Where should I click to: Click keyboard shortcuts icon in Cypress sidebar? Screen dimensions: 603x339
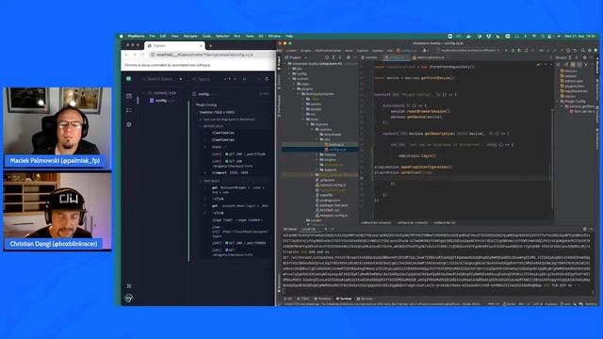(x=129, y=286)
